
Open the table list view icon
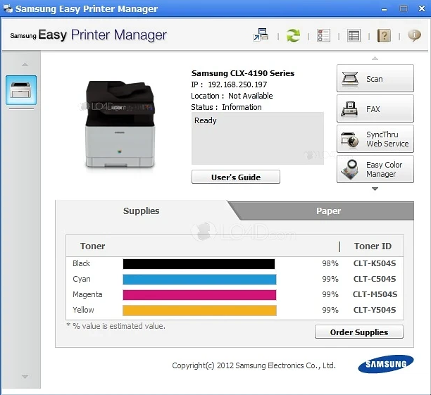coord(354,35)
